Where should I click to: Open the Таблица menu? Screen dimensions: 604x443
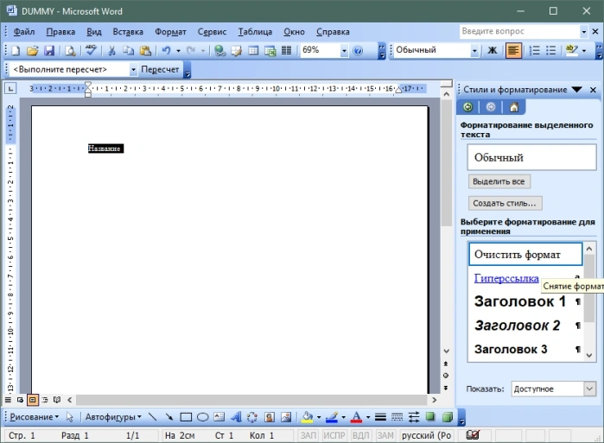(255, 32)
